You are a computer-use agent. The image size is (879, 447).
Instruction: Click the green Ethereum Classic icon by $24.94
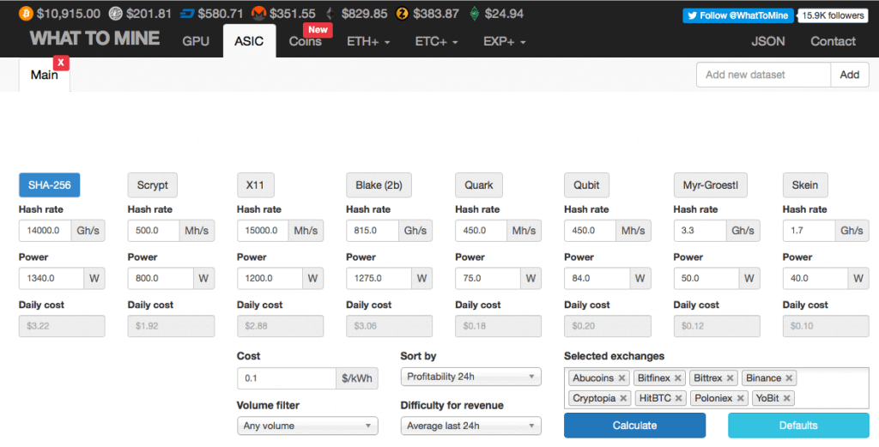[x=474, y=14]
